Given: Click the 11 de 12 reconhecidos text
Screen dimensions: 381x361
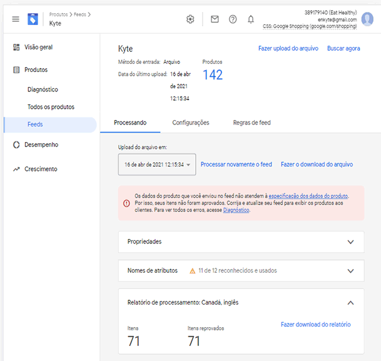Looking at the screenshot, I should (237, 271).
